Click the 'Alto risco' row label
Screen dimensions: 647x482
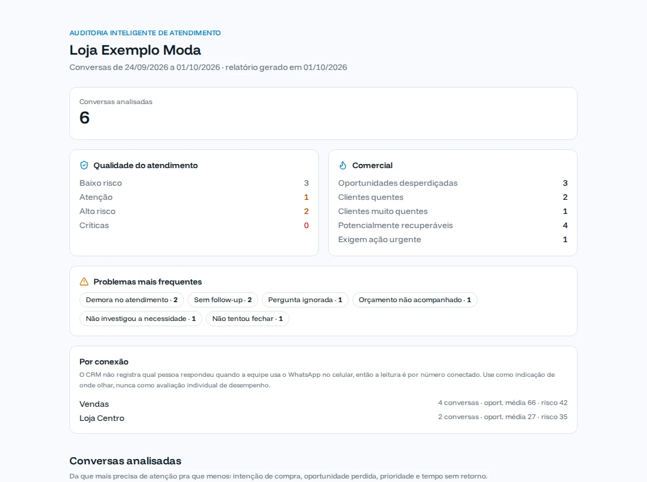[98, 211]
